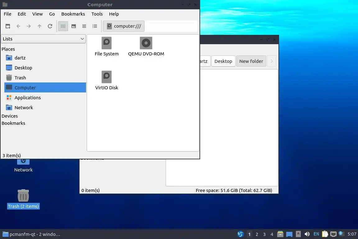Click the Places section header
Image resolution: width=358 pixels, height=239 pixels.
pyautogui.click(x=8, y=49)
